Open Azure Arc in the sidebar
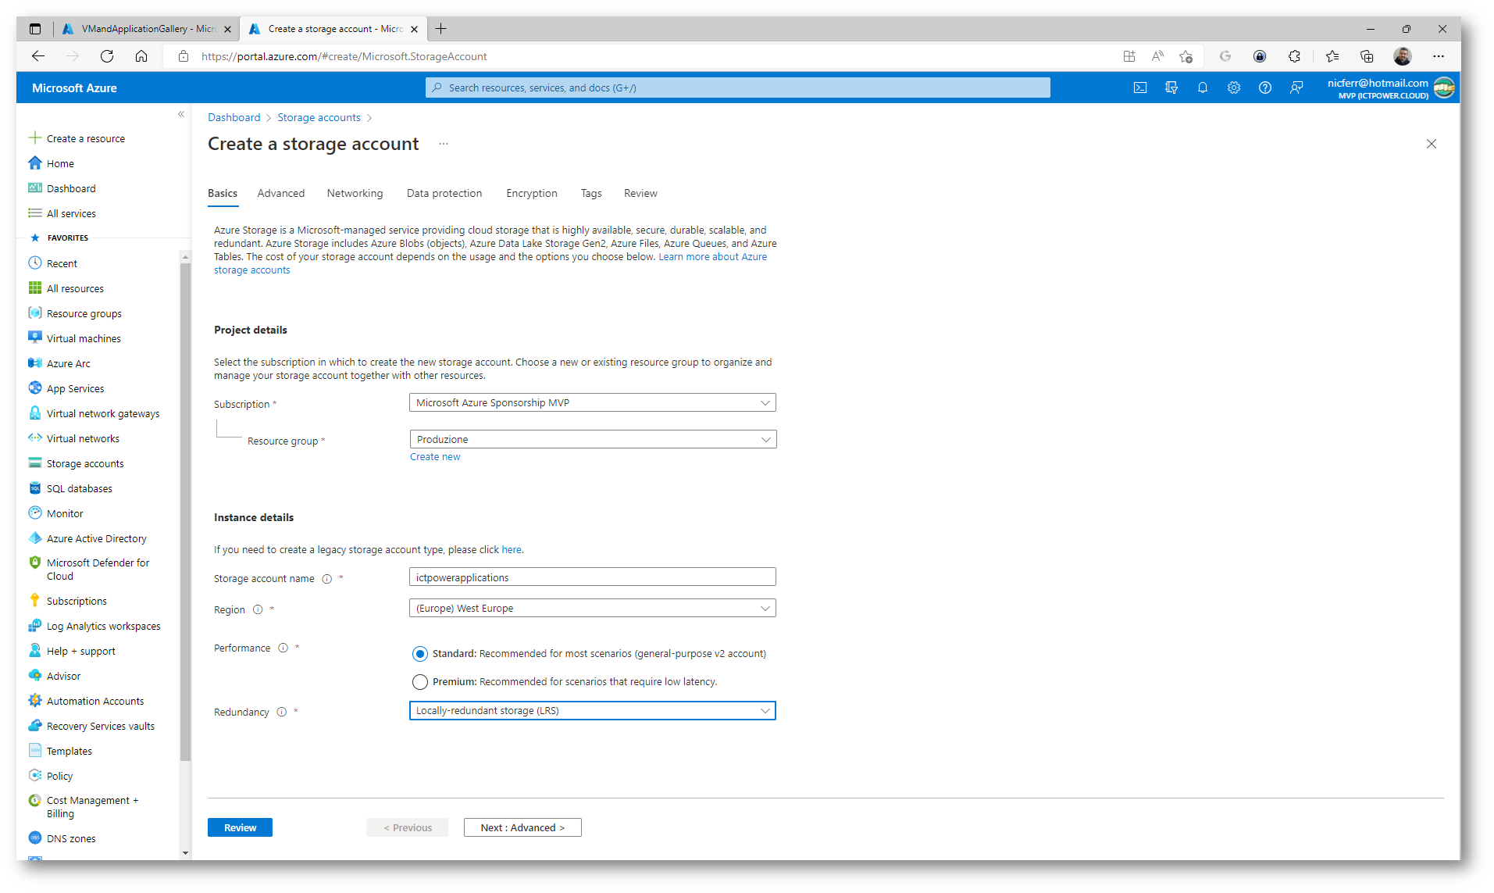Image resolution: width=1494 pixels, height=893 pixels. (69, 363)
